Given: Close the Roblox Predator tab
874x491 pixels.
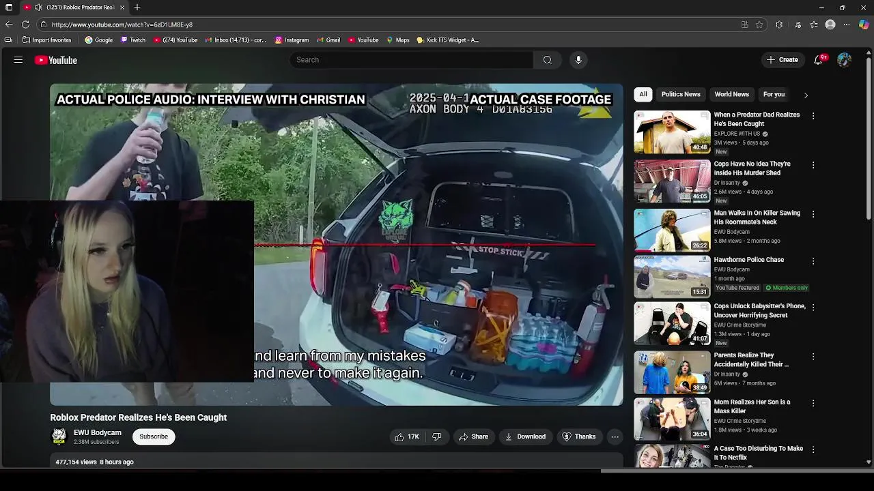Looking at the screenshot, I should (x=122, y=8).
